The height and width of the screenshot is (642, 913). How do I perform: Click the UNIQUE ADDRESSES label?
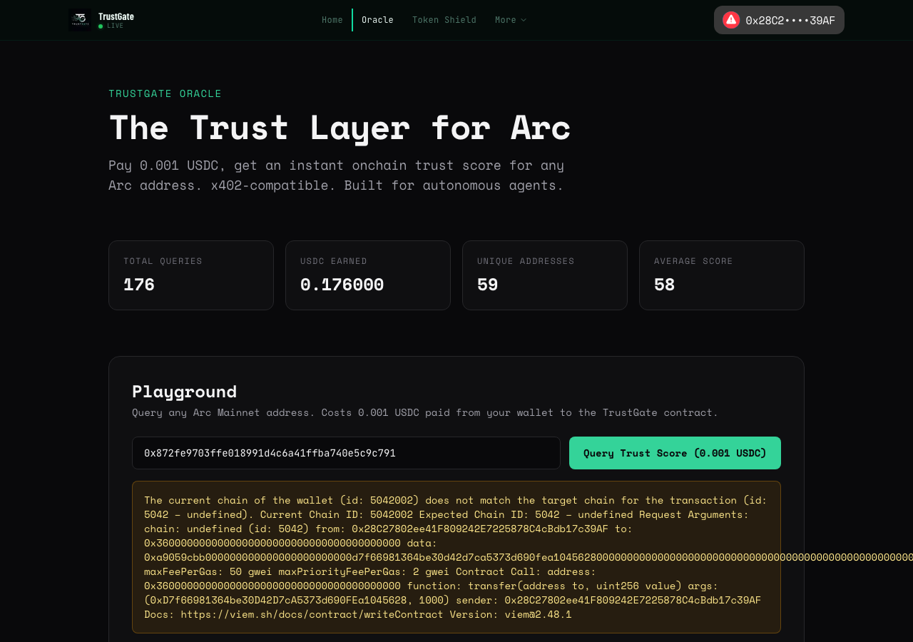pos(526,261)
